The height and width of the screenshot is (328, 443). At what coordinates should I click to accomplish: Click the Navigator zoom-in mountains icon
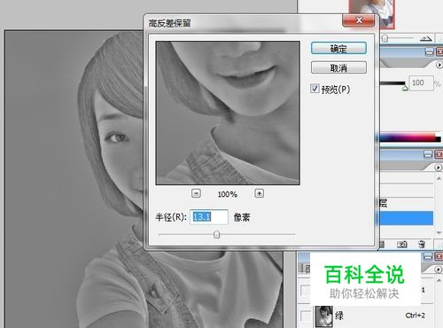pos(426,38)
